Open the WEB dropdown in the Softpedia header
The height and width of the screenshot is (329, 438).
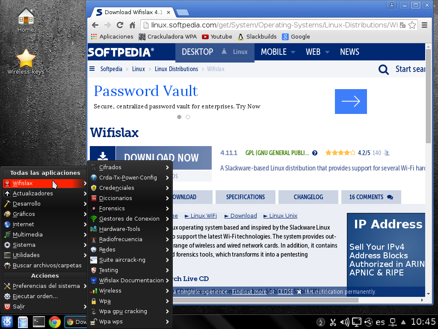pyautogui.click(x=318, y=52)
